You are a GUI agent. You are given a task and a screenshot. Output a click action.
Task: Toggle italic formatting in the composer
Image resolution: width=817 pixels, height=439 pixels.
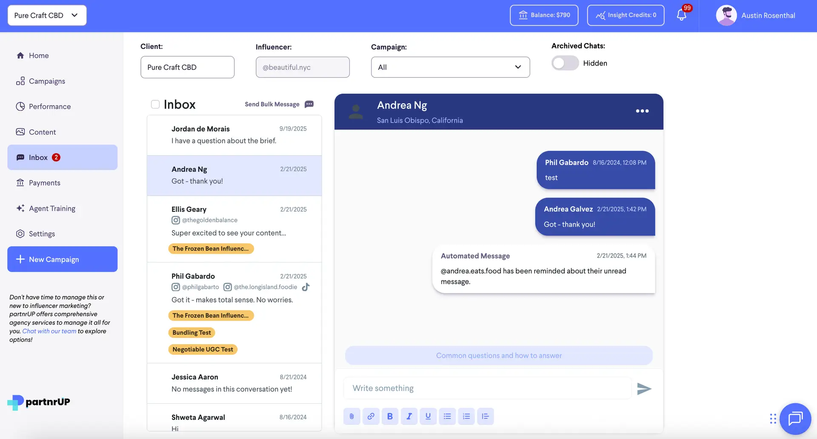409,416
